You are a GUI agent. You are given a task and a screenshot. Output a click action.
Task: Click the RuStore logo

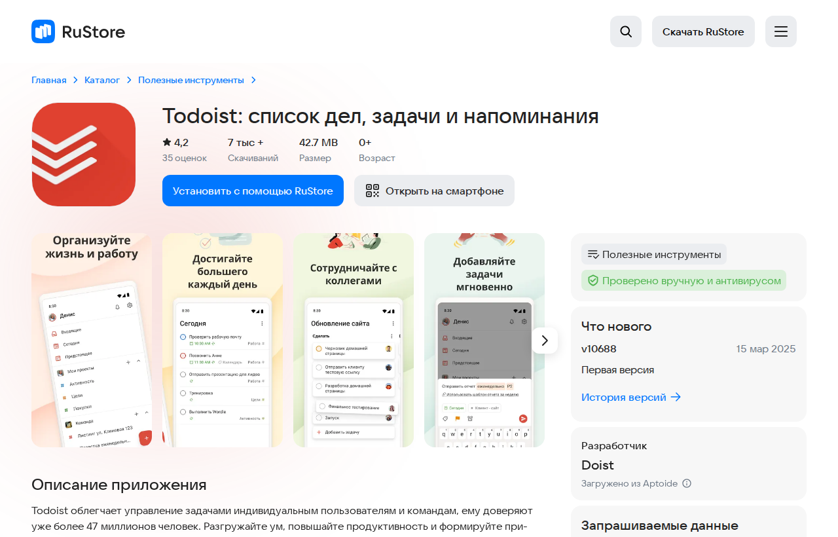(x=78, y=31)
